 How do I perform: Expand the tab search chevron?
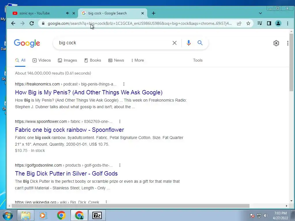coord(260,13)
